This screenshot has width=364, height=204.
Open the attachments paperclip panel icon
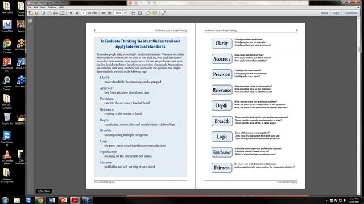point(30,29)
